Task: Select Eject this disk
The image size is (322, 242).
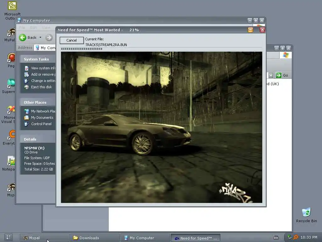Action: [x=42, y=87]
